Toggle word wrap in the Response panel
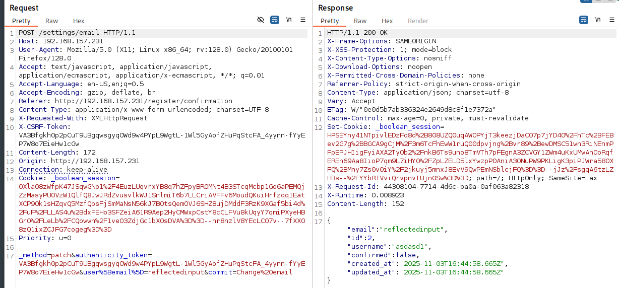The width and height of the screenshot is (619, 288). [584, 20]
